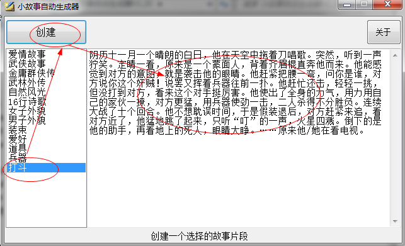Select 兵器 list item

coord(46,158)
